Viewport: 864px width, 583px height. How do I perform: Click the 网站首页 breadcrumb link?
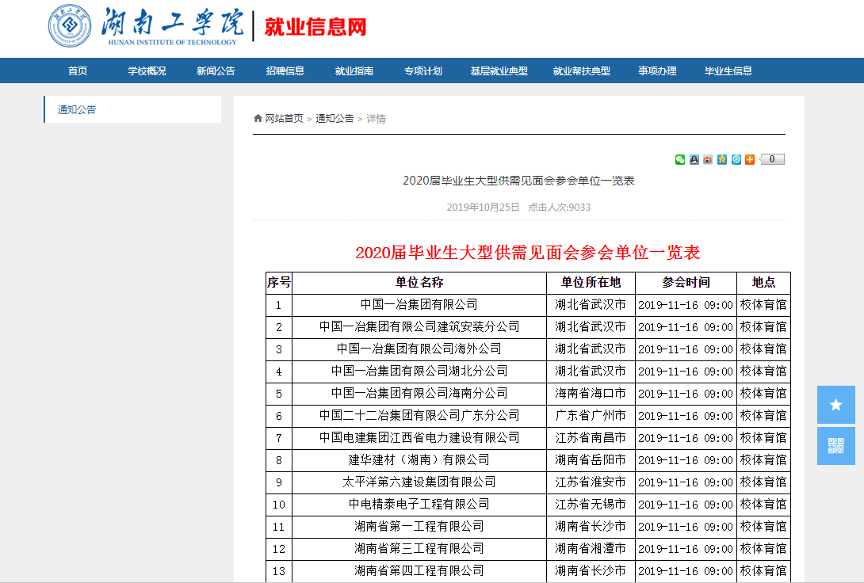coord(283,119)
